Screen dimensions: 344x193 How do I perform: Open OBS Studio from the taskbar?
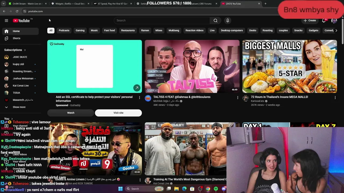pyautogui.click(x=200, y=189)
